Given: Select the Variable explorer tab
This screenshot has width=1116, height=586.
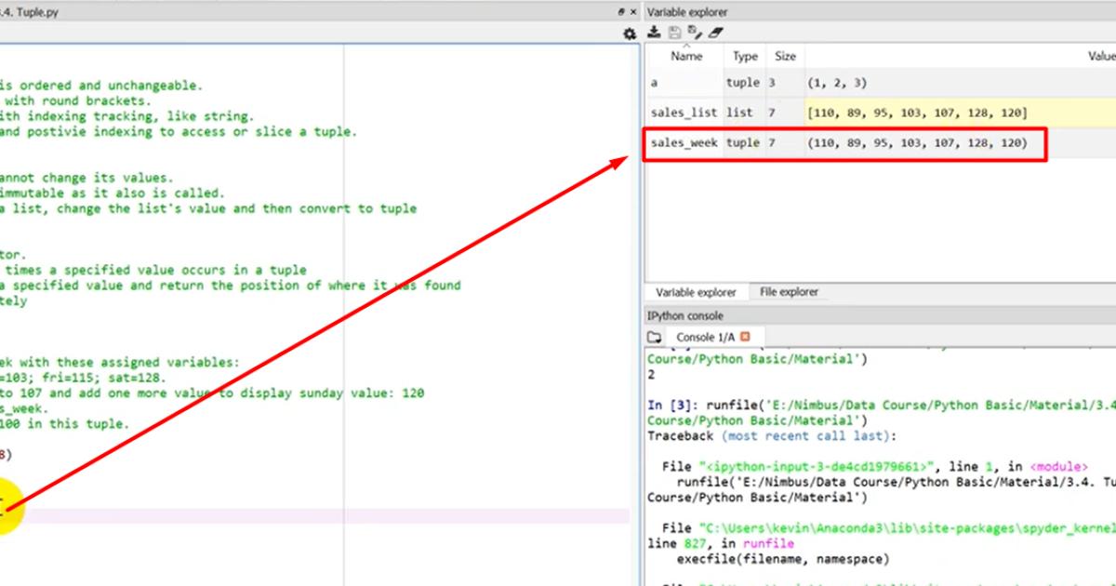Looking at the screenshot, I should click(696, 292).
